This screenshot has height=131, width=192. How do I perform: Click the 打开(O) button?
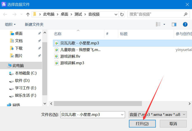(142, 124)
